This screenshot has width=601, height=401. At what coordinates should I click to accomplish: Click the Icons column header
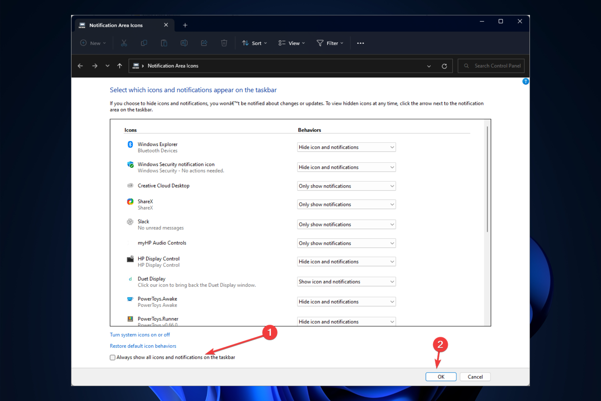(x=131, y=130)
